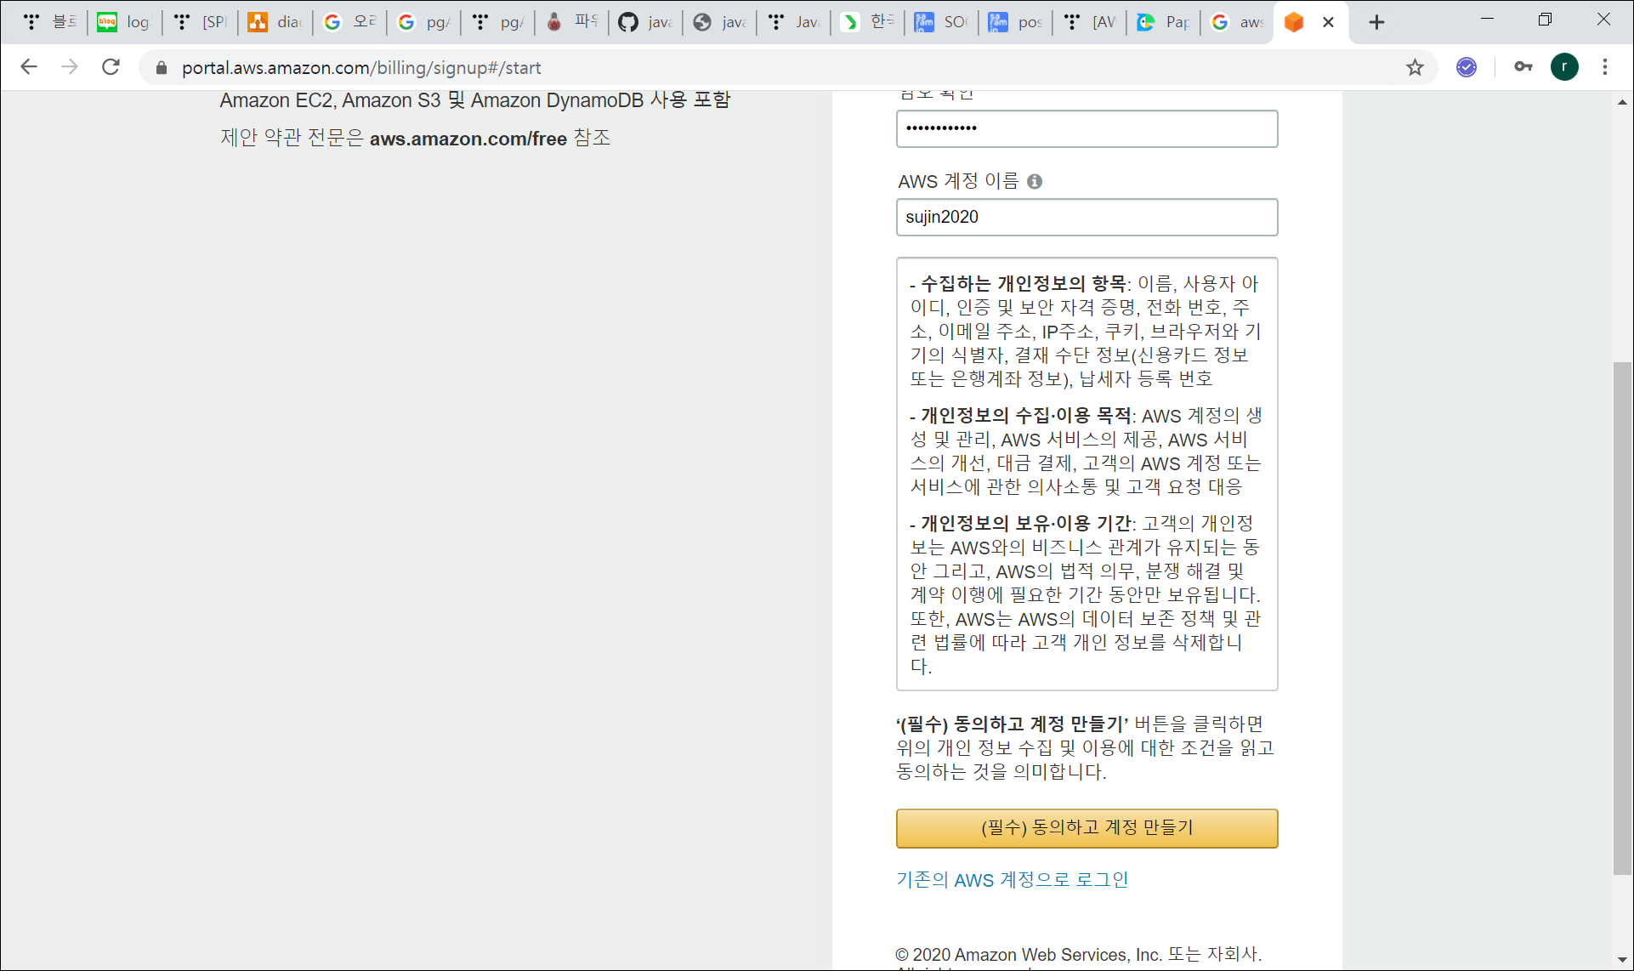1634x971 pixels.
Task: Click the browser forward arrow
Action: (x=70, y=67)
